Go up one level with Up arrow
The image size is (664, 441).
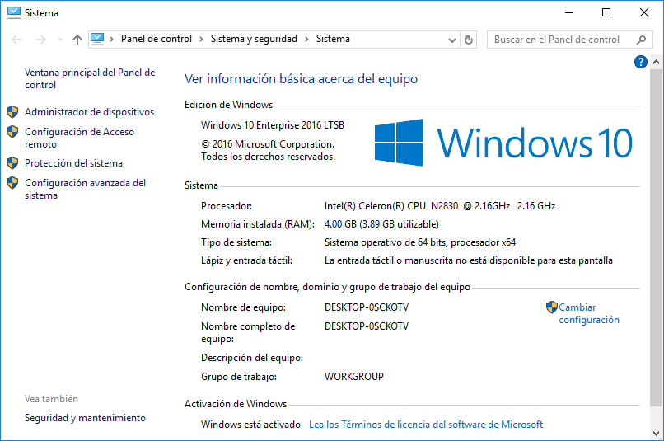(77, 40)
